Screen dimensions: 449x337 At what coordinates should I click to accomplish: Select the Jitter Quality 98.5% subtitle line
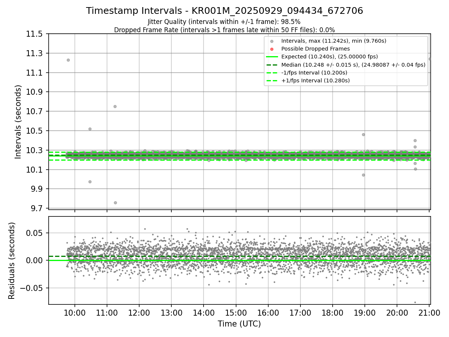224,22
